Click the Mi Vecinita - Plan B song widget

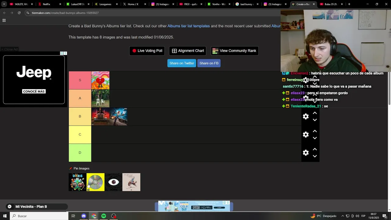(36, 207)
